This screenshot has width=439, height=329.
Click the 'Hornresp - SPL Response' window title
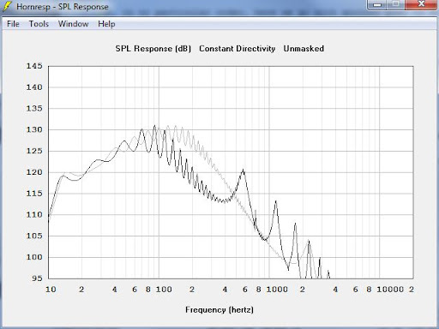(x=63, y=7)
